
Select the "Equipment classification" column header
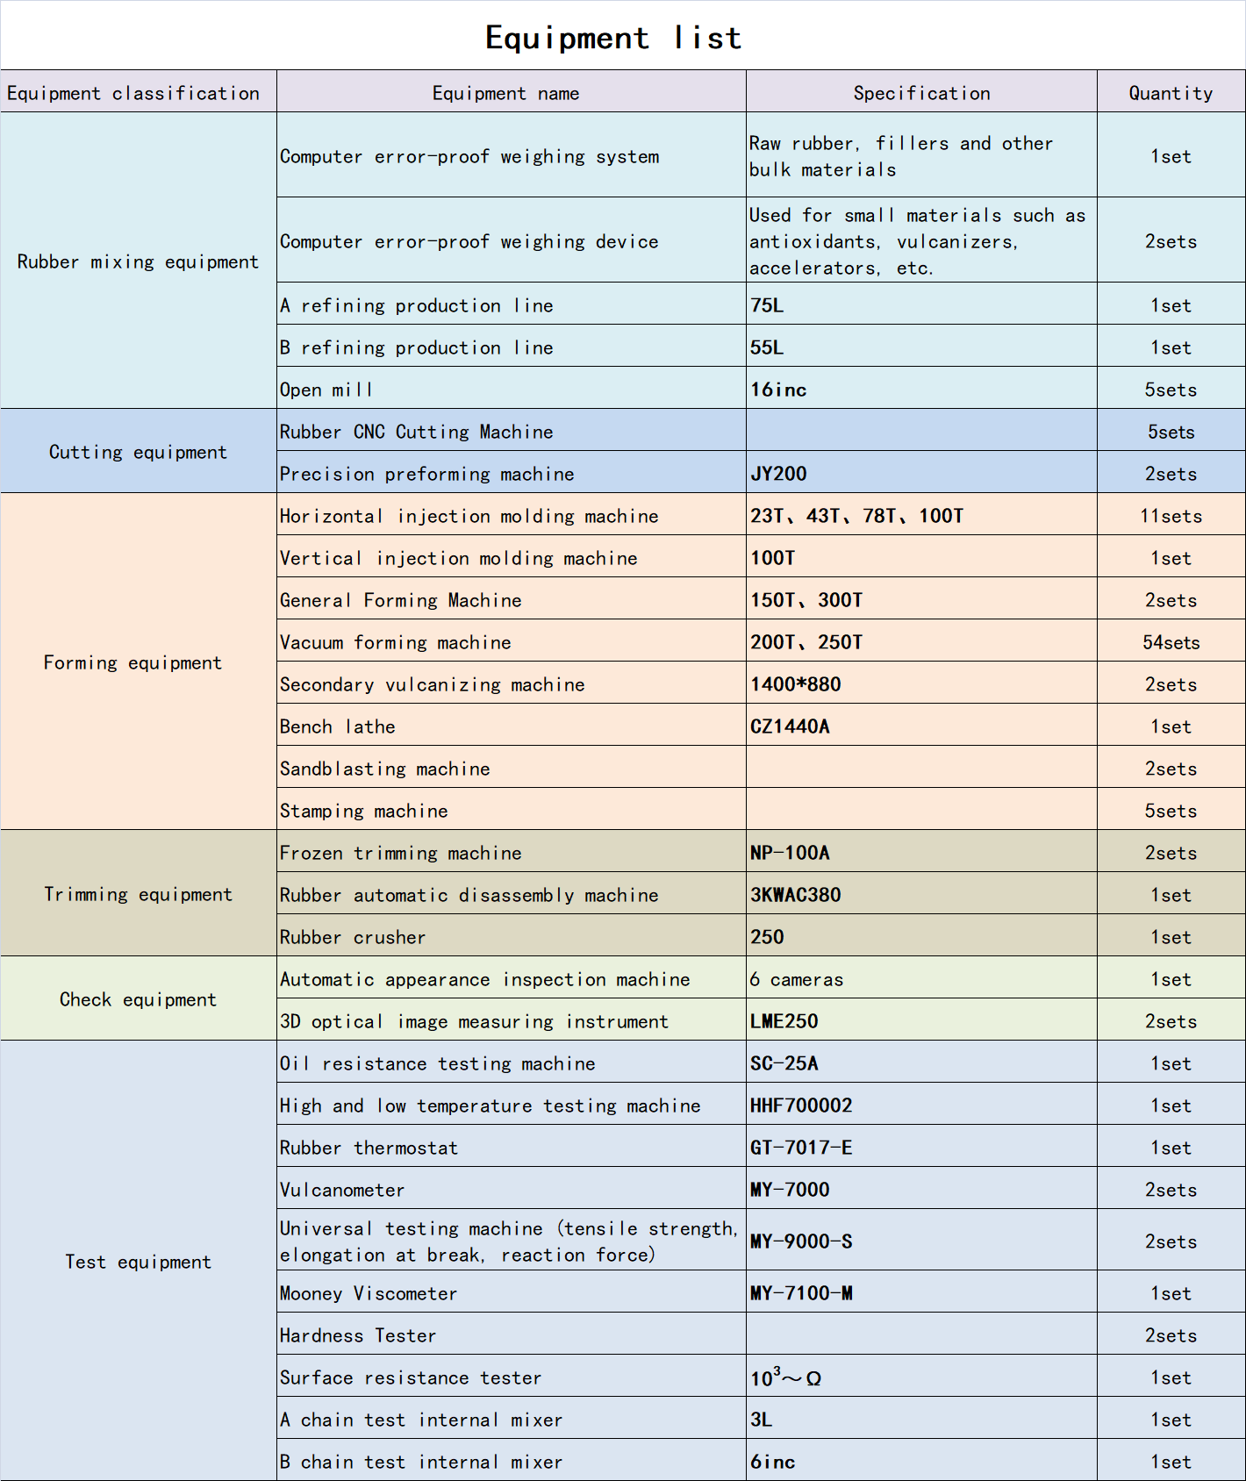point(133,93)
